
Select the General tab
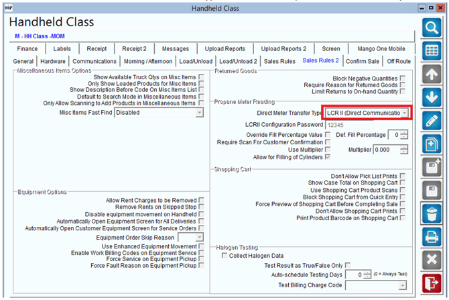(23, 61)
